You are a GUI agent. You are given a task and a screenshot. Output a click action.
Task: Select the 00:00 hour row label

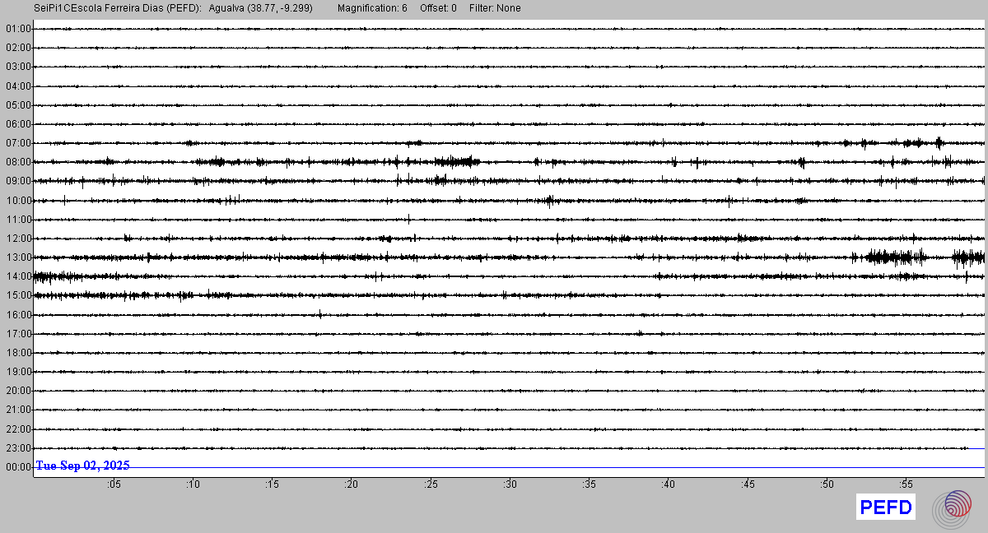coord(17,467)
